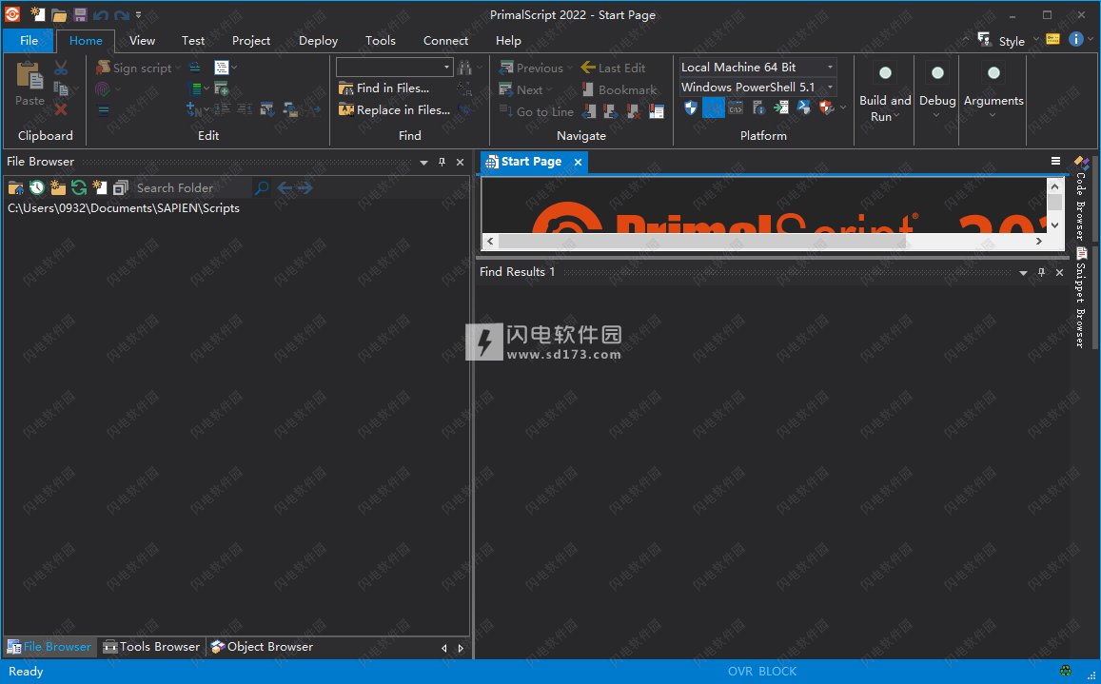The image size is (1101, 684).
Task: Click the blue information icon top right
Action: [x=1075, y=39]
